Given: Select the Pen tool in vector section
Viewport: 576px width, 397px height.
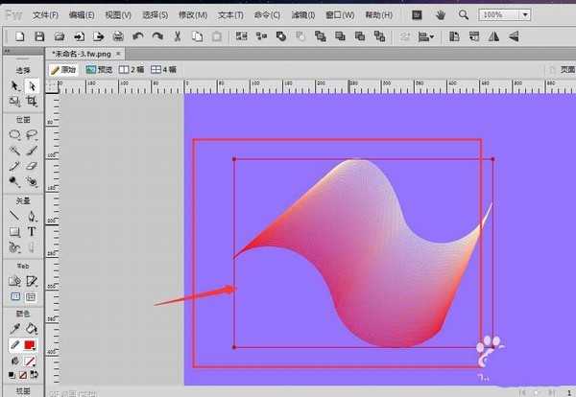Looking at the screenshot, I should 32,215.
